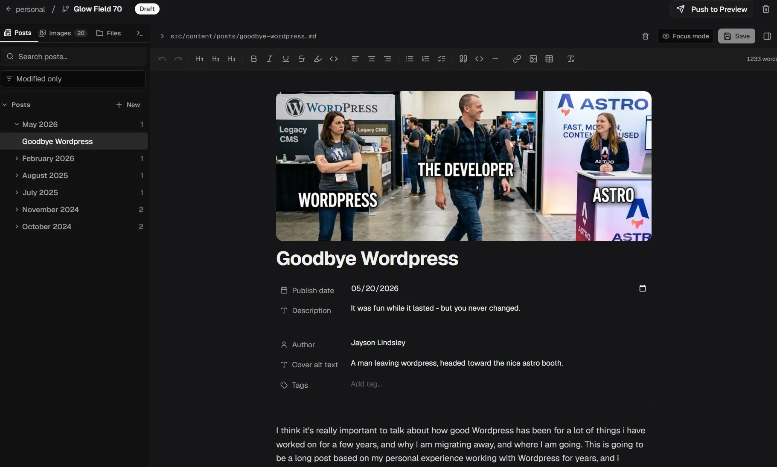The width and height of the screenshot is (777, 467).
Task: Insert a code block
Action: pos(479,59)
